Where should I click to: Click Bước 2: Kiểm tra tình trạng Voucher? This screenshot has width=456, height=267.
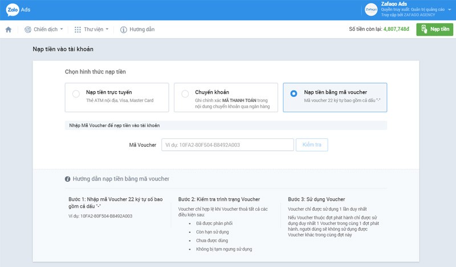click(x=219, y=199)
